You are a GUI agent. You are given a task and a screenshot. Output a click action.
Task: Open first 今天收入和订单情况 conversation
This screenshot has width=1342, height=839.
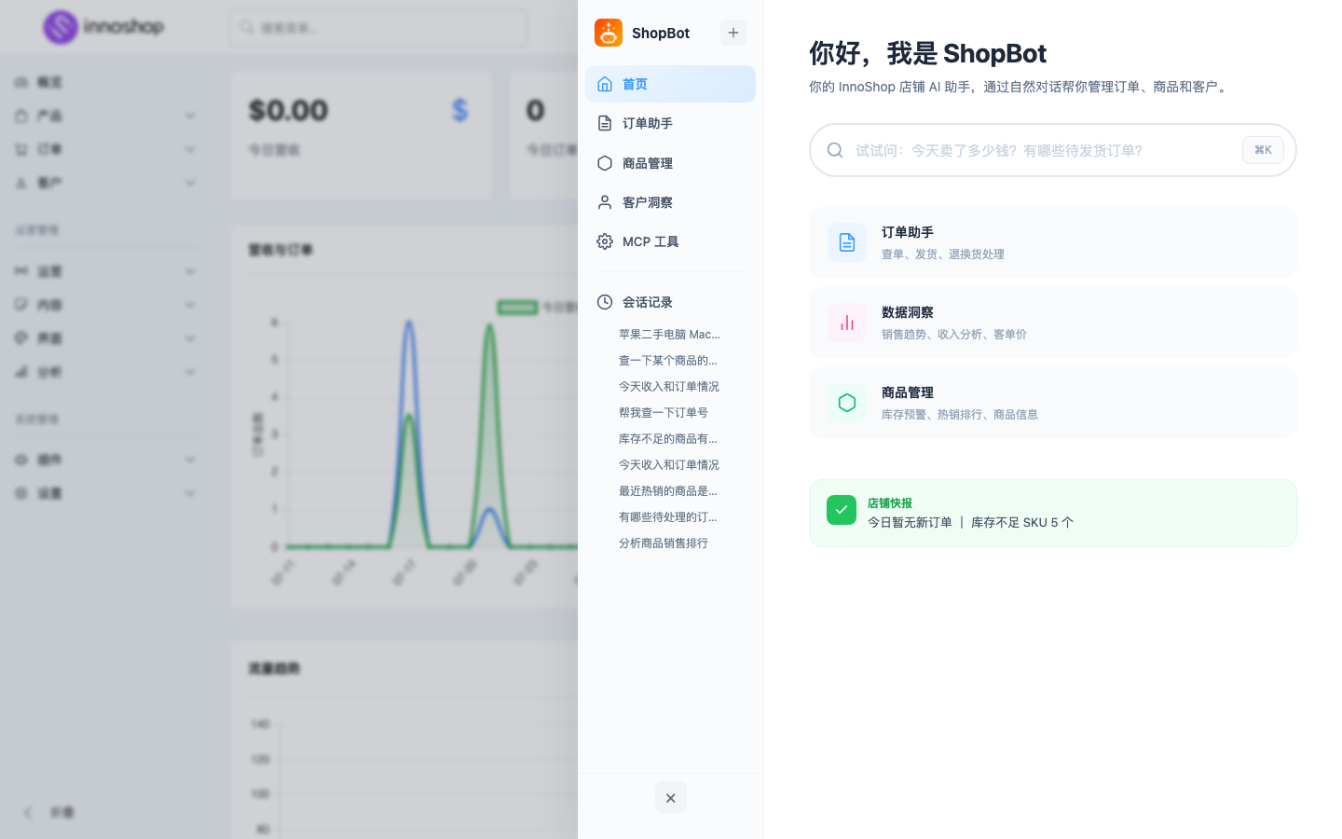[669, 386]
